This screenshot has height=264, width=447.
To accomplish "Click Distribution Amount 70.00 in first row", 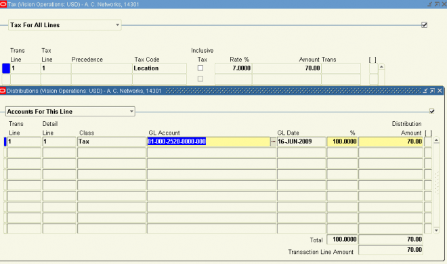I will click(x=391, y=141).
